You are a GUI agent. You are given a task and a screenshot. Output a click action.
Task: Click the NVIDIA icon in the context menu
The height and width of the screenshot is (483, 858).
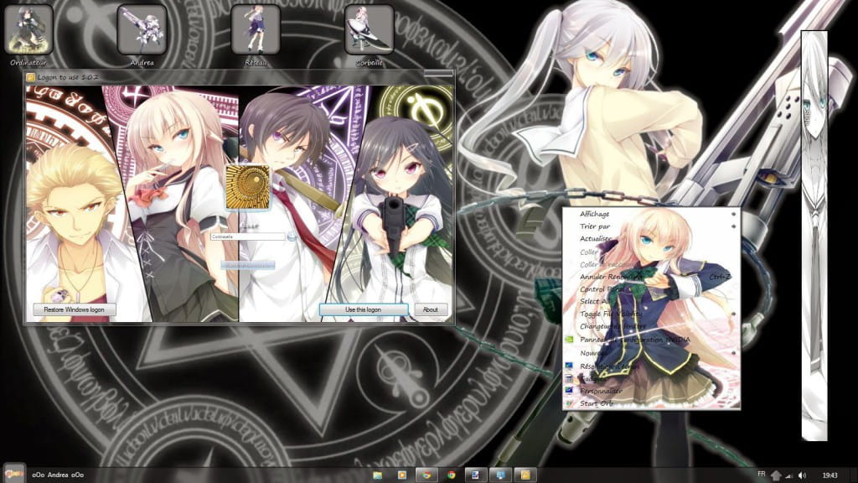[x=569, y=340]
